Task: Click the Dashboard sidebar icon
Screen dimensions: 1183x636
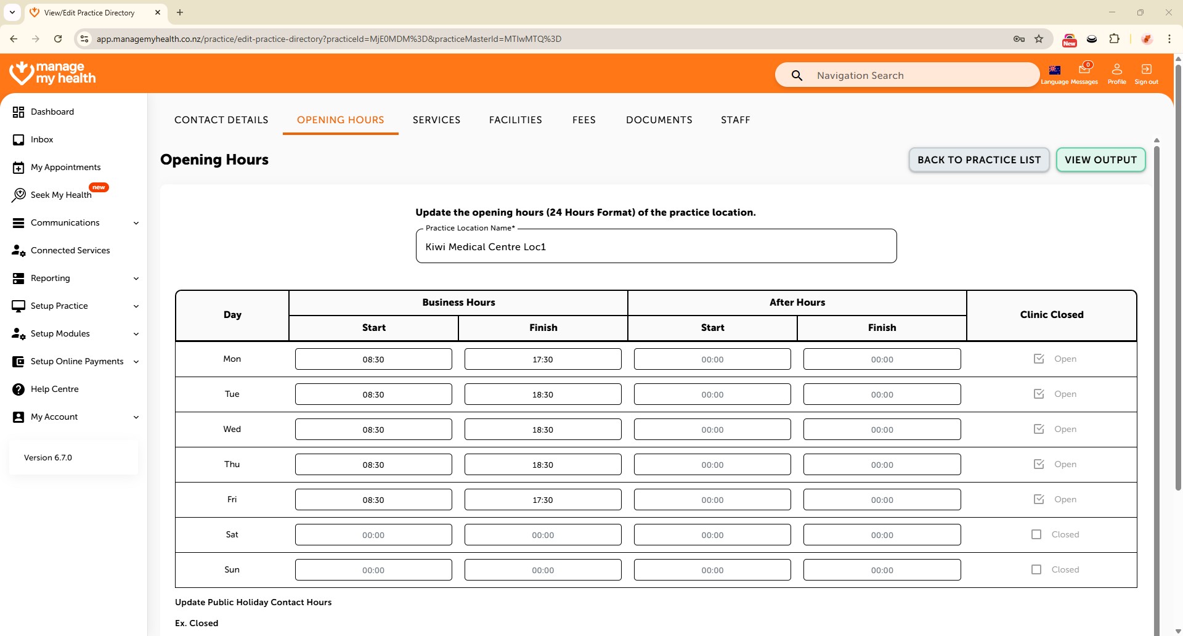Action: point(18,112)
